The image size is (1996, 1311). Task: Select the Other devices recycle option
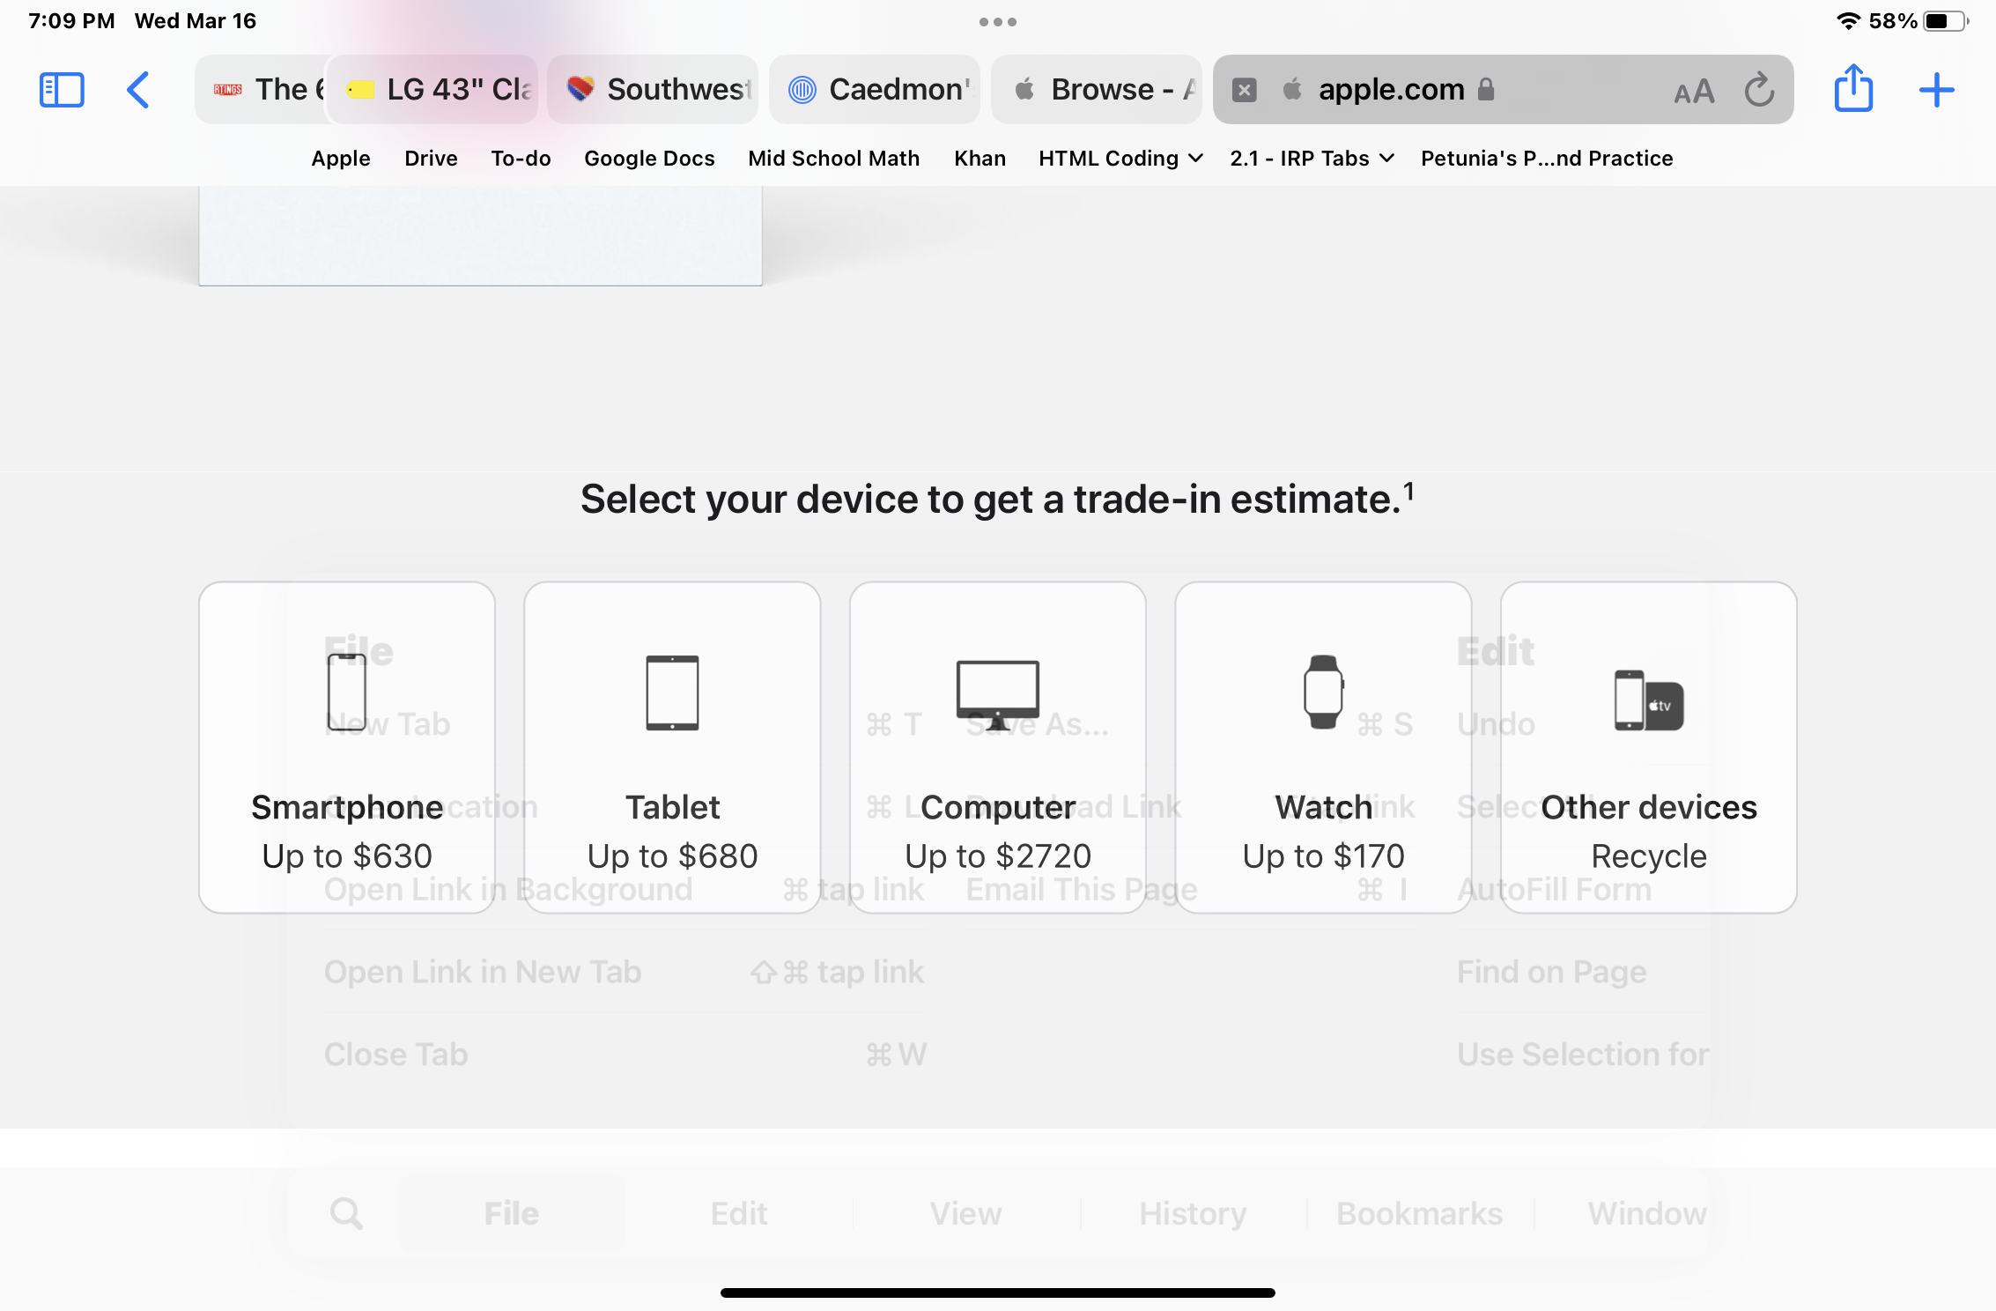tap(1648, 746)
